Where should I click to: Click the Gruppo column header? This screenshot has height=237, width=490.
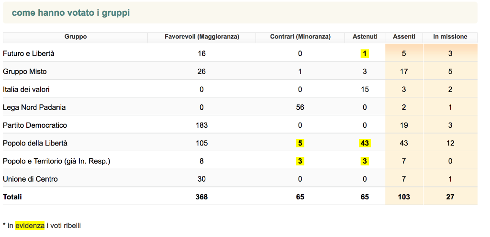(75, 37)
